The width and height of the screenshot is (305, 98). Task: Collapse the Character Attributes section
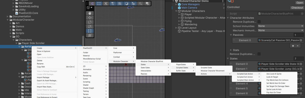(x=228, y=18)
